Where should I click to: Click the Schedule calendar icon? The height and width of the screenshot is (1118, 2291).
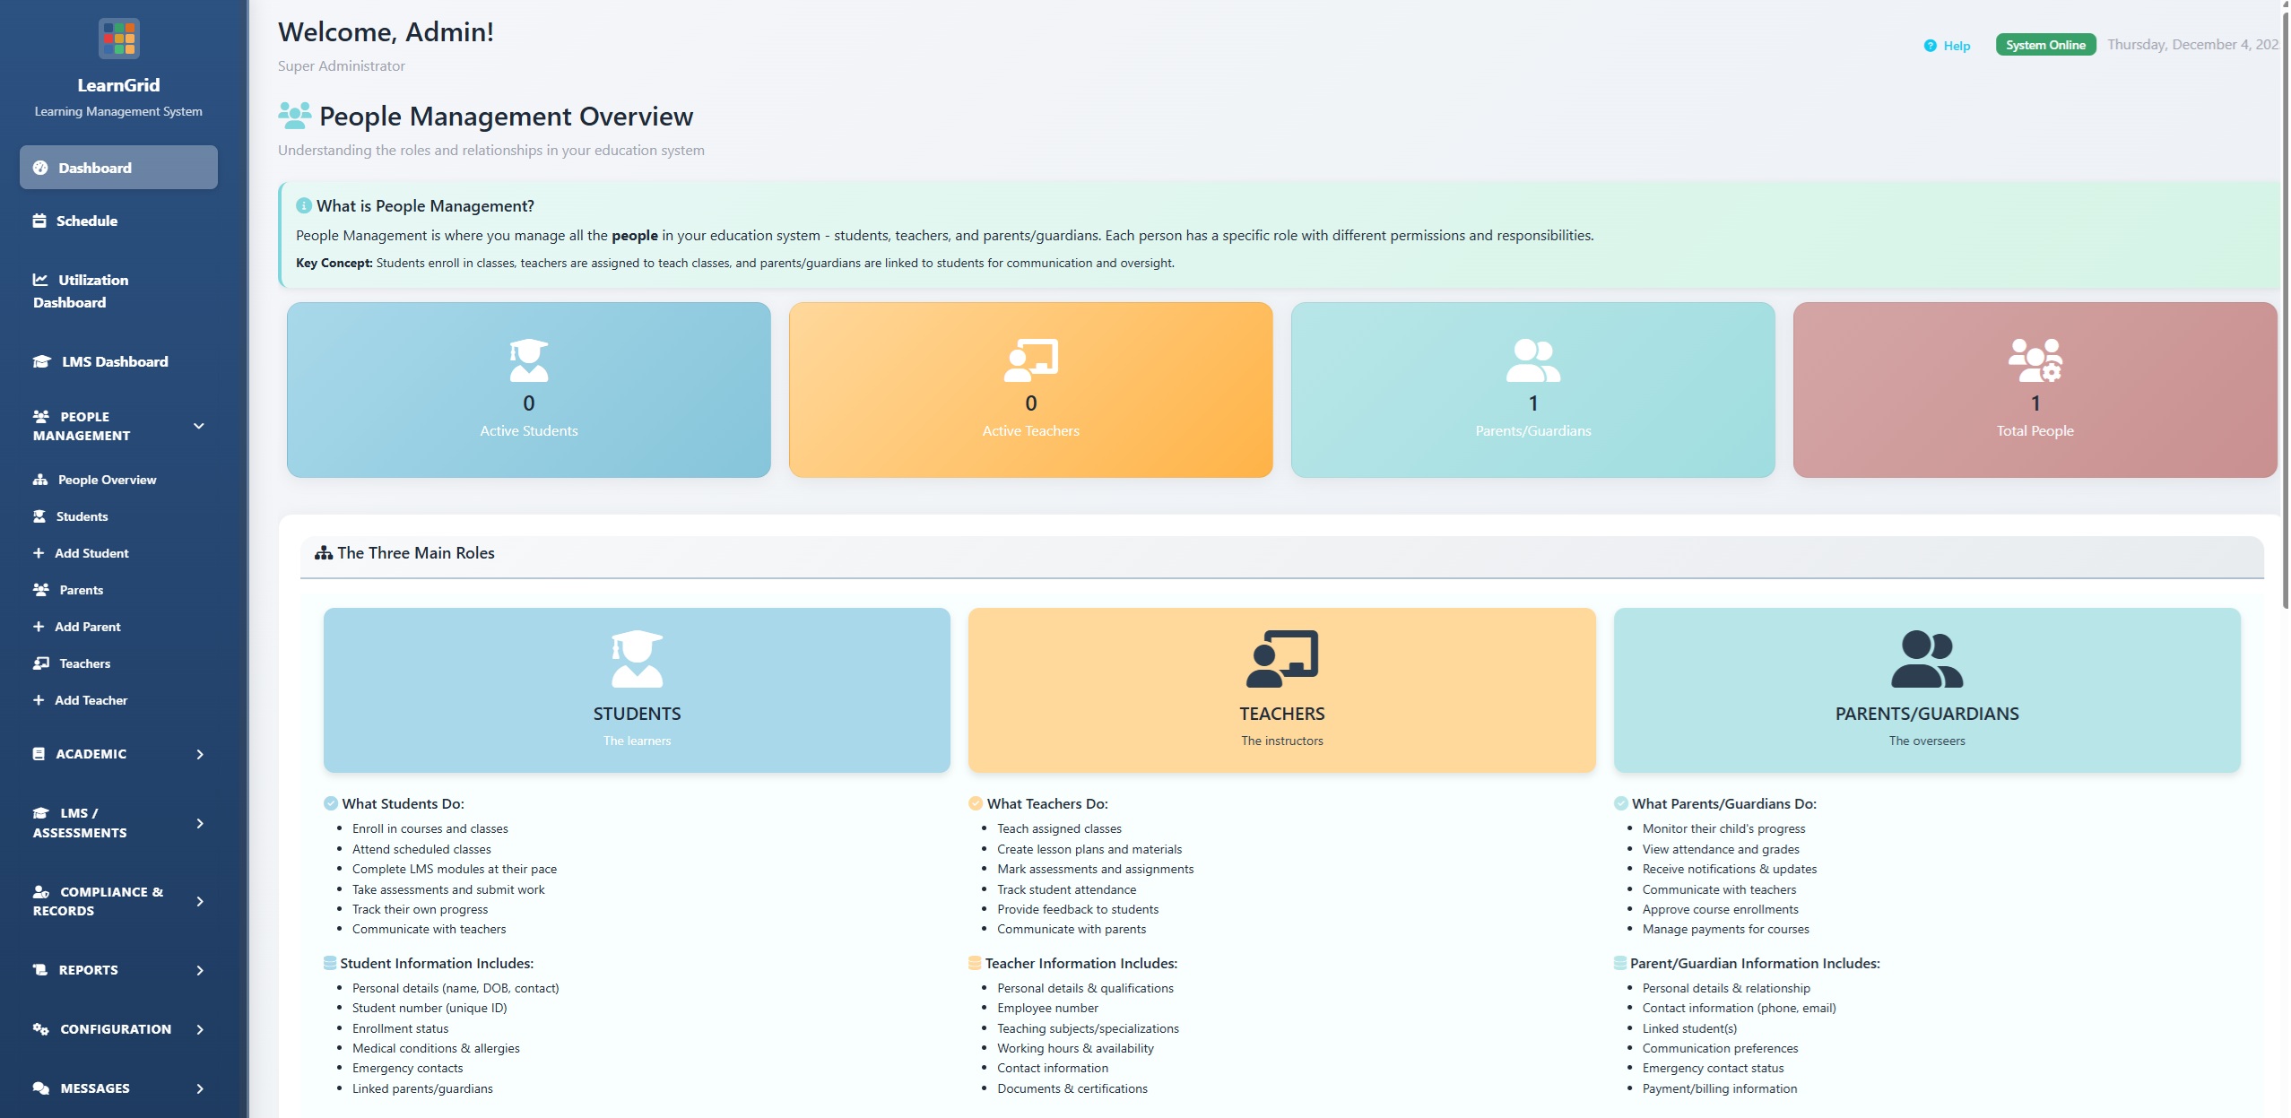[x=39, y=221]
